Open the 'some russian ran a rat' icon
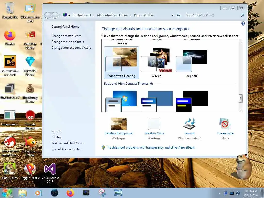Screen dimensions: 264x198 [x=10, y=66]
